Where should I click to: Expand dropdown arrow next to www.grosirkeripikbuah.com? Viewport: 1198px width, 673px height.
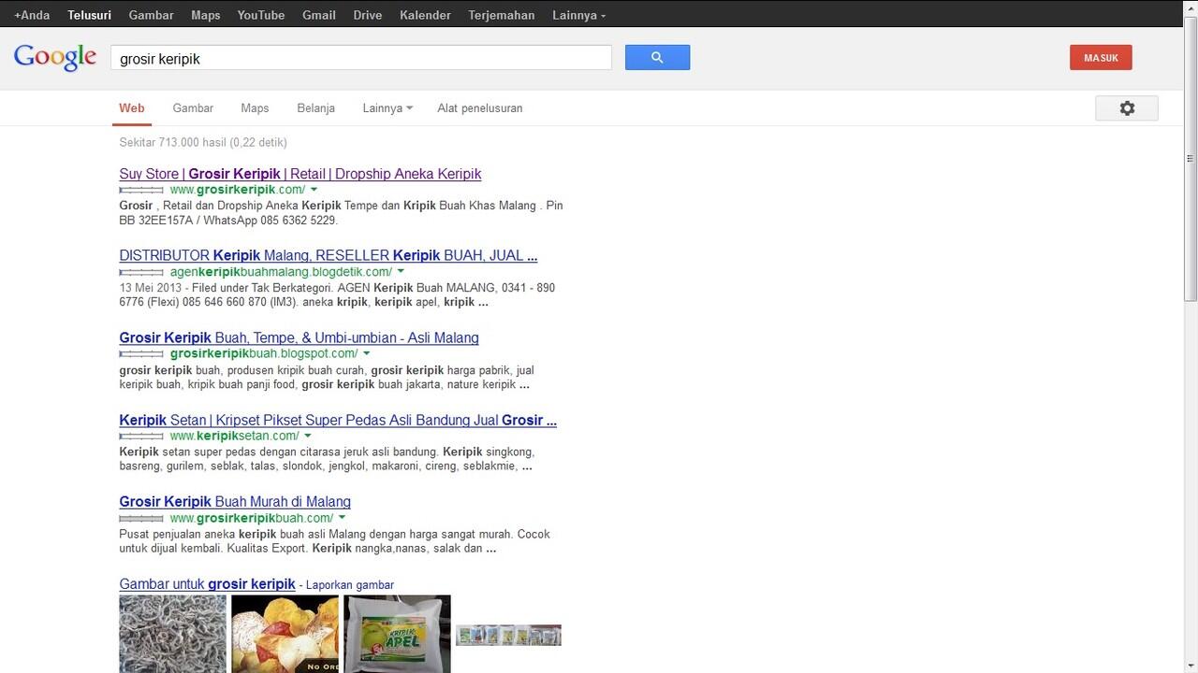click(343, 518)
